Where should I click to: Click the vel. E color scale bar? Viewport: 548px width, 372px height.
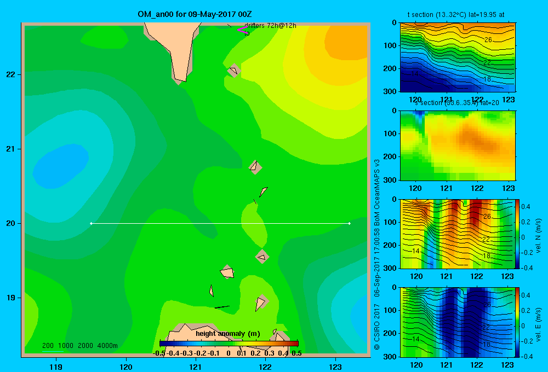click(x=517, y=322)
